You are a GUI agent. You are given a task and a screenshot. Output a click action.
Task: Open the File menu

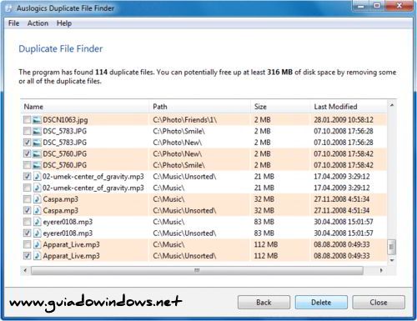coord(13,23)
